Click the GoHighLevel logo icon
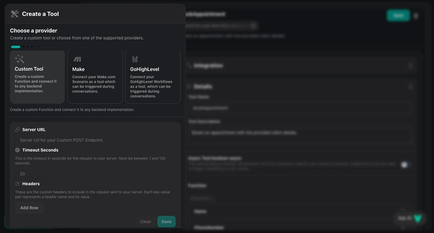Screen dimensions: 434x233 pos(135,59)
